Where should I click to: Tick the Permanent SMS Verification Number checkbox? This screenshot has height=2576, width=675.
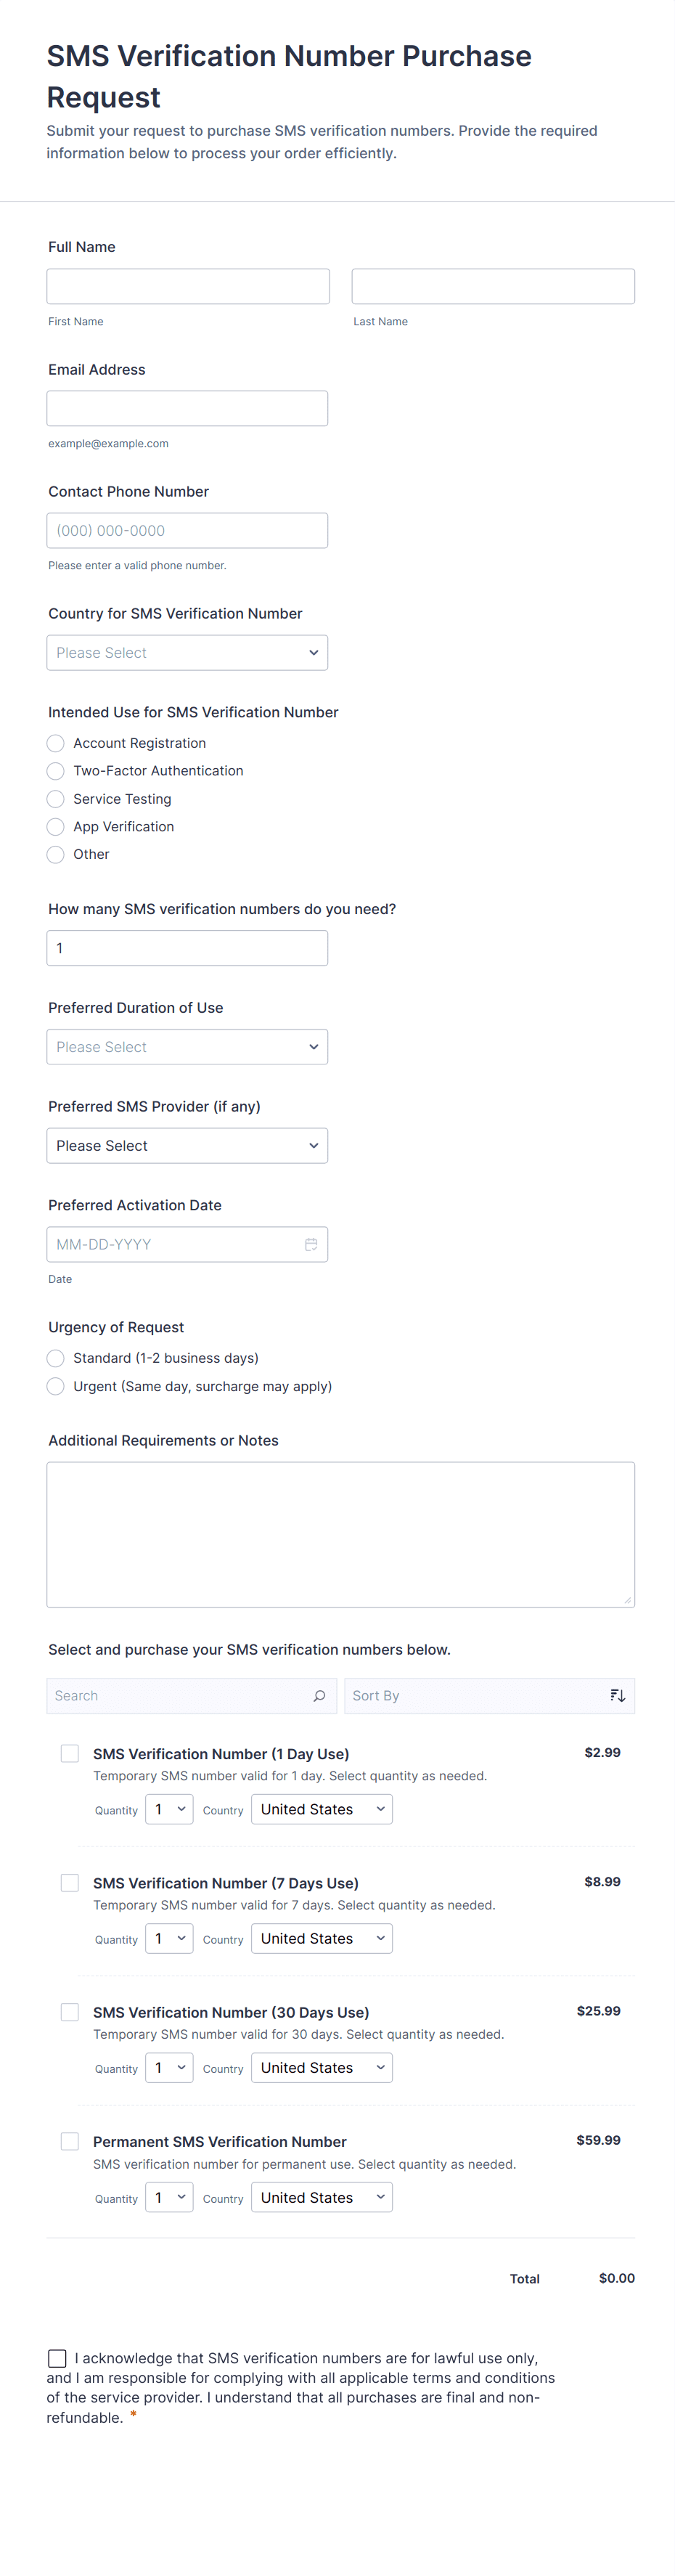(x=70, y=2141)
